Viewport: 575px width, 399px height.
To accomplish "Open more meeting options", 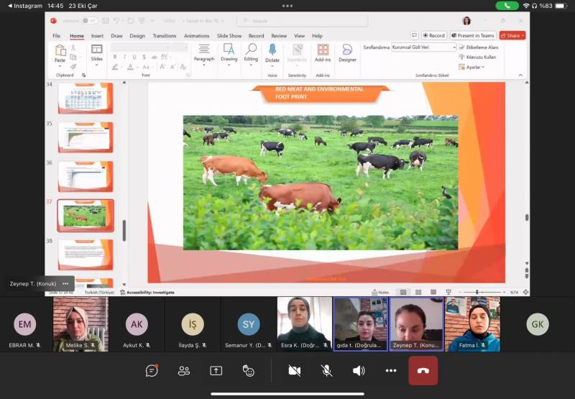I will click(391, 371).
